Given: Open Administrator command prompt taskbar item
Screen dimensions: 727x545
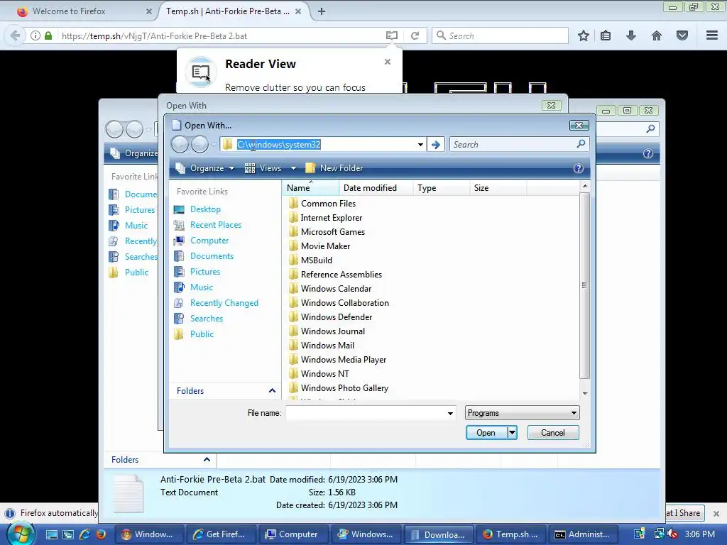Looking at the screenshot, I should (x=582, y=534).
